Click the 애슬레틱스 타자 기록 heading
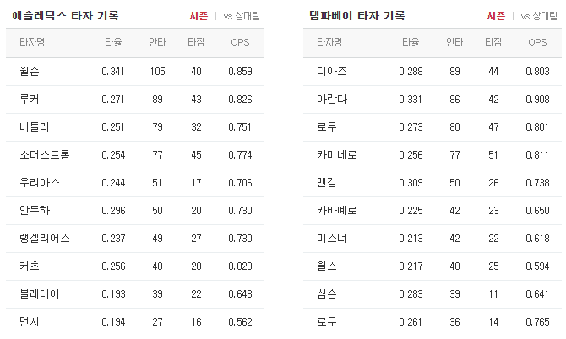The width and height of the screenshot is (566, 339). click(x=65, y=16)
